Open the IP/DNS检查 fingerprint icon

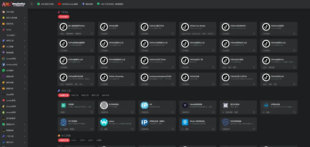(x=104, y=105)
